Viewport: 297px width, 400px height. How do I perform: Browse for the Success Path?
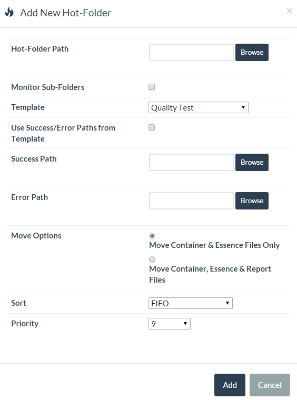[252, 162]
